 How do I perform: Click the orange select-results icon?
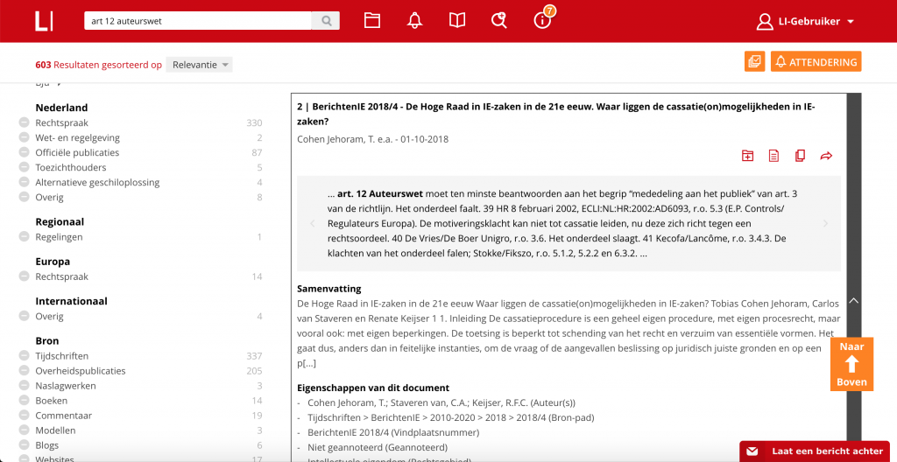tap(755, 62)
